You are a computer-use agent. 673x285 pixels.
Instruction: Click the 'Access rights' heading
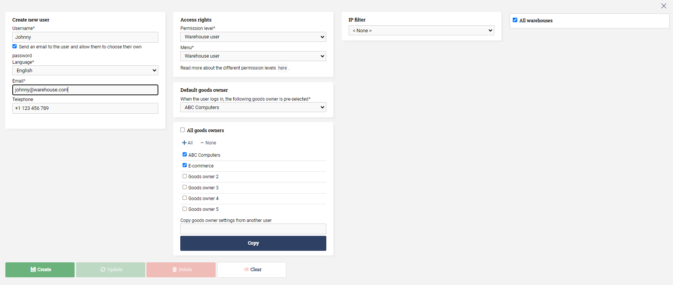[196, 20]
